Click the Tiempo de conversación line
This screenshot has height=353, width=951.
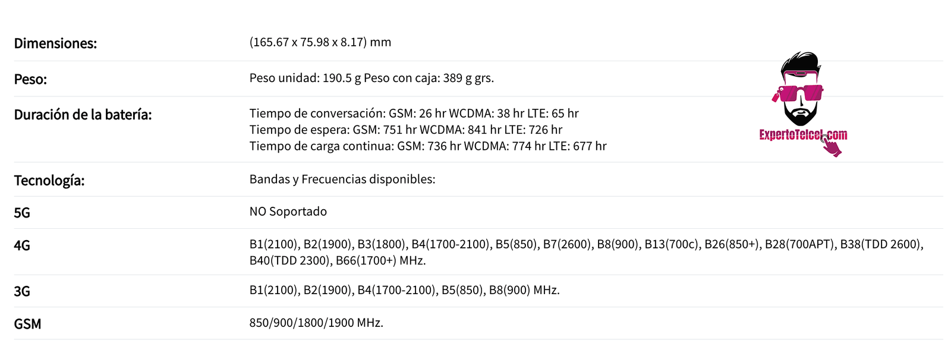[x=414, y=114]
